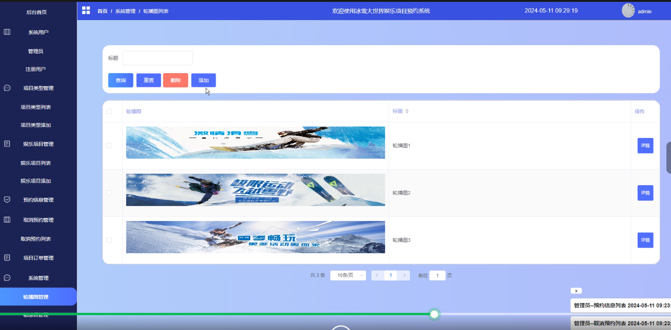671x330 pixels.
Task: Open 管理员 menu item
Action: coord(36,51)
